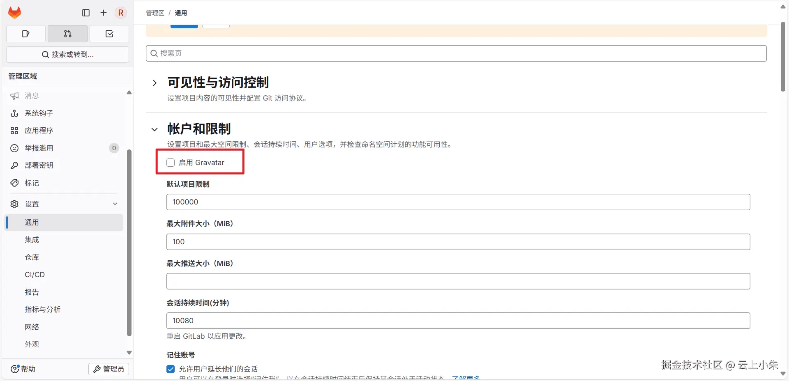The image size is (789, 381).
Task: Click the 可见性与访问控制 heading
Action: pos(218,83)
